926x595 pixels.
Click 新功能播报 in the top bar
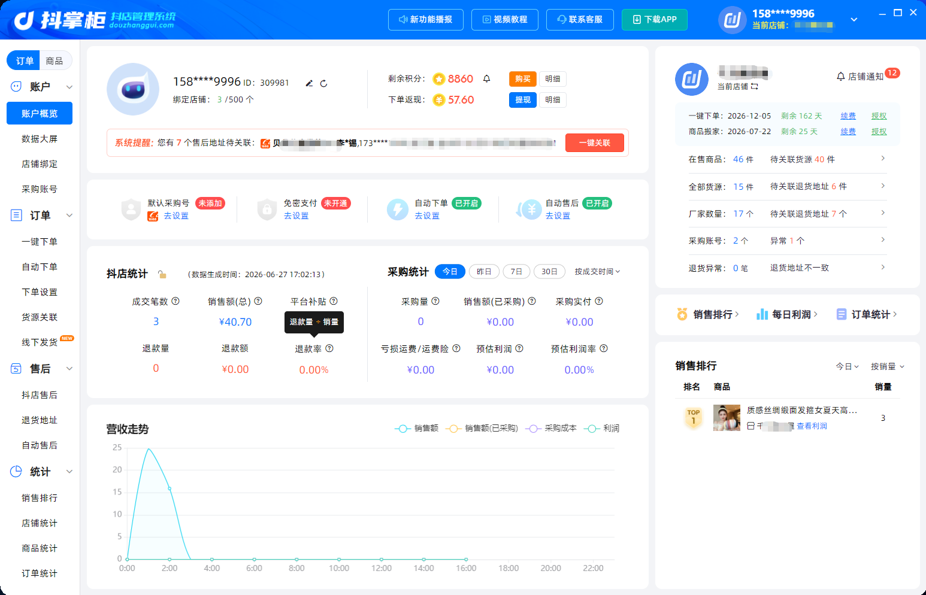426,20
